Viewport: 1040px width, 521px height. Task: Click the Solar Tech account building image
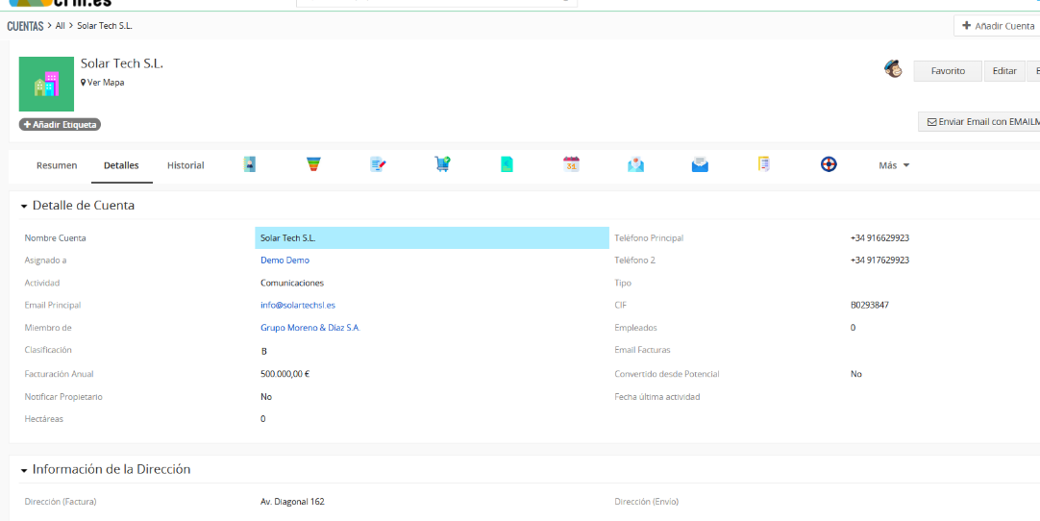tap(46, 84)
